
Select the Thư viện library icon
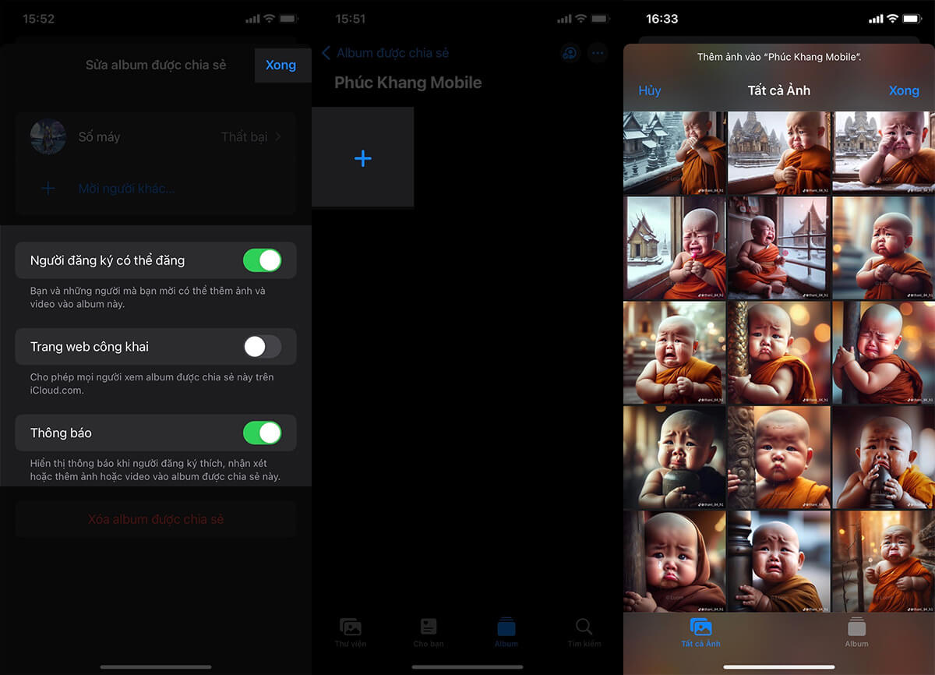pyautogui.click(x=351, y=627)
